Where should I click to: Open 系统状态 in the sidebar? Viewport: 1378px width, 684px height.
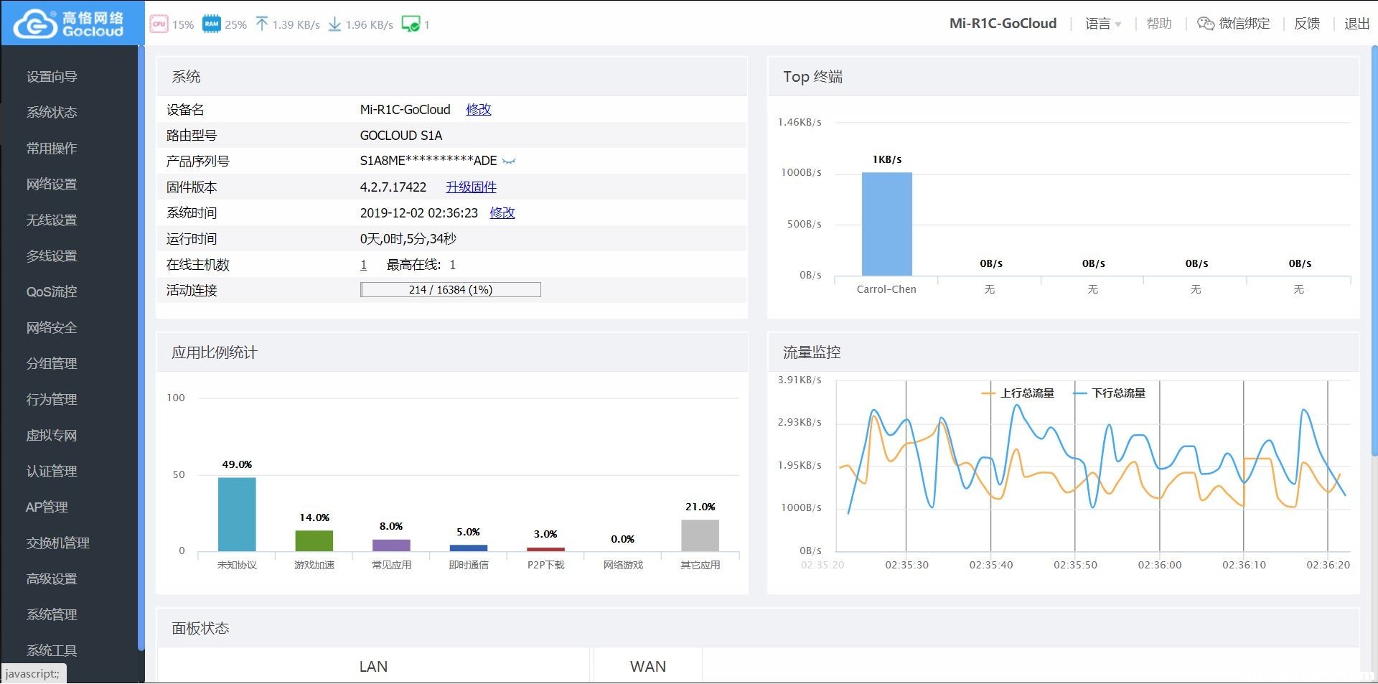tap(52, 113)
